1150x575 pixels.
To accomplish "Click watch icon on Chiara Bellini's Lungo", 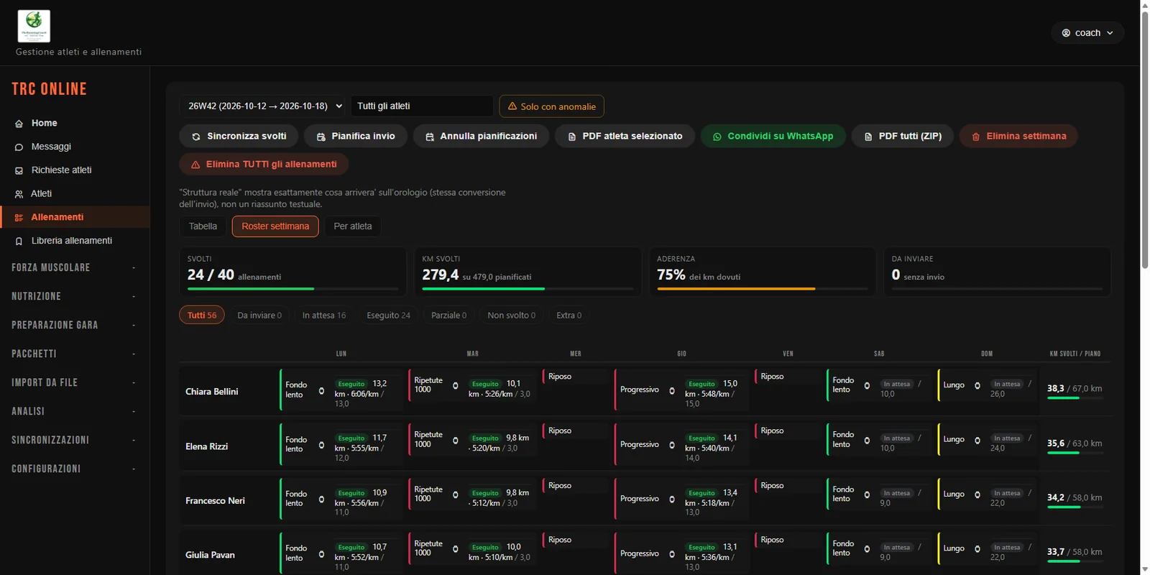I will [x=977, y=386].
